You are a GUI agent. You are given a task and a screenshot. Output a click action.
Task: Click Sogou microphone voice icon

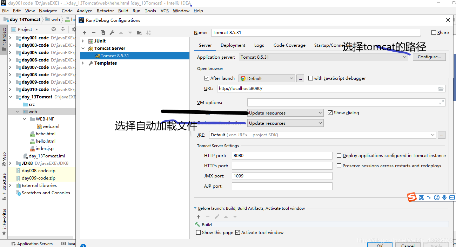(x=444, y=197)
